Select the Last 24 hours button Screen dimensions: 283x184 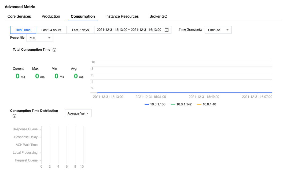coord(51,30)
